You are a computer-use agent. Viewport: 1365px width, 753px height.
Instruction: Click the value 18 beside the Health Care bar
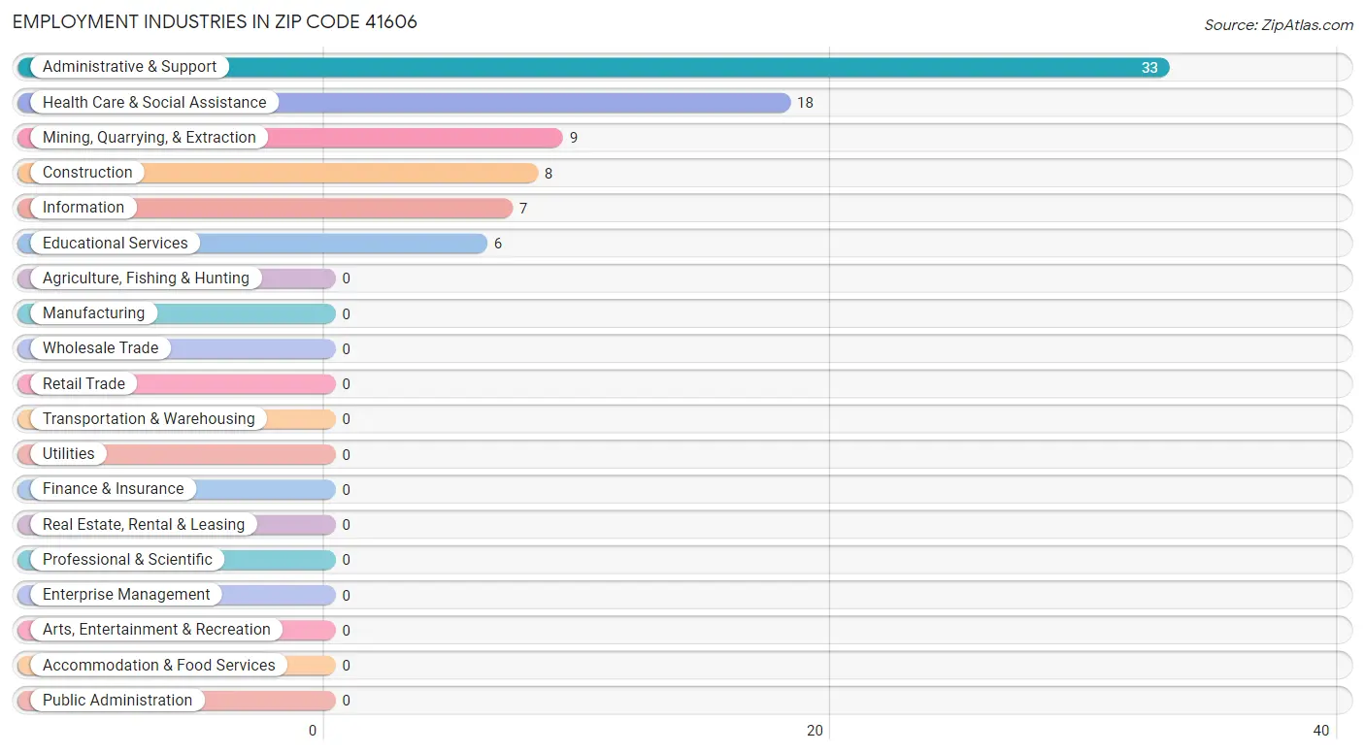[x=805, y=103]
